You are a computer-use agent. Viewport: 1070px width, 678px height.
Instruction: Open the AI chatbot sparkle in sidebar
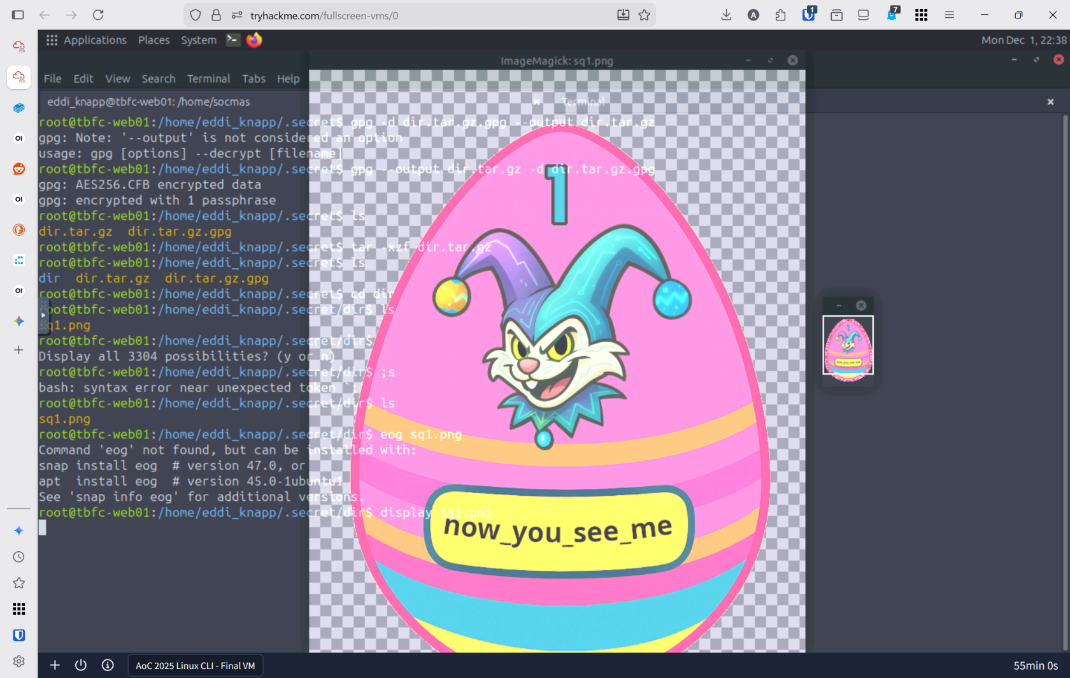19,531
